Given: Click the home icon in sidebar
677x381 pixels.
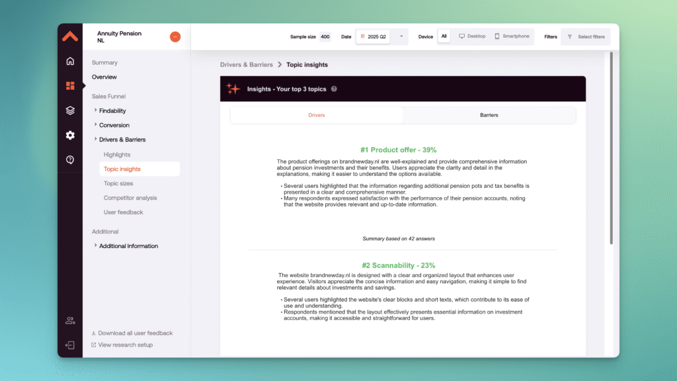Looking at the screenshot, I should (x=70, y=62).
